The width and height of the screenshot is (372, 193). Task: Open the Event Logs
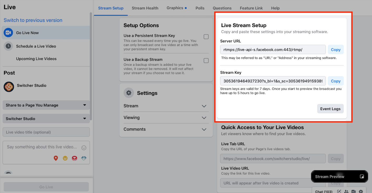pyautogui.click(x=330, y=109)
